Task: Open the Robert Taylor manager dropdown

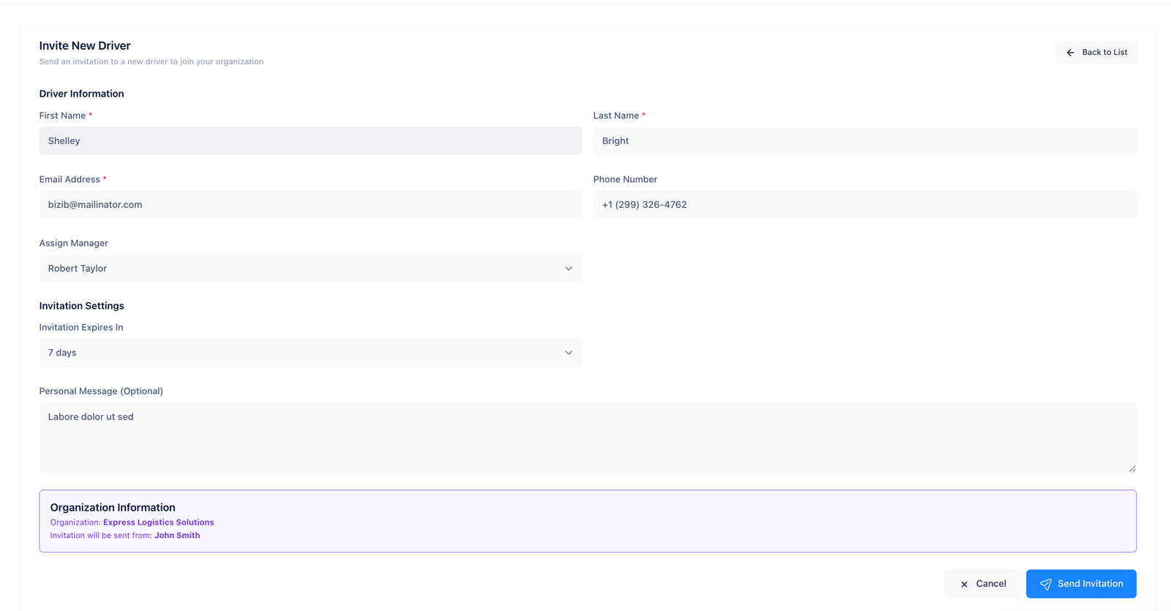Action: [310, 269]
